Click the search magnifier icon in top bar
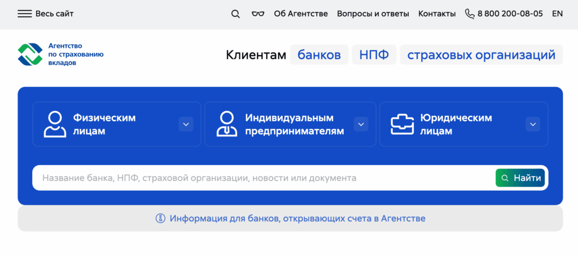This screenshot has width=578, height=256. [235, 14]
